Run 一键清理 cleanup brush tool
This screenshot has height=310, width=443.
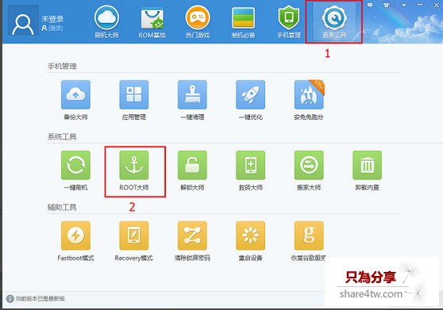click(192, 100)
